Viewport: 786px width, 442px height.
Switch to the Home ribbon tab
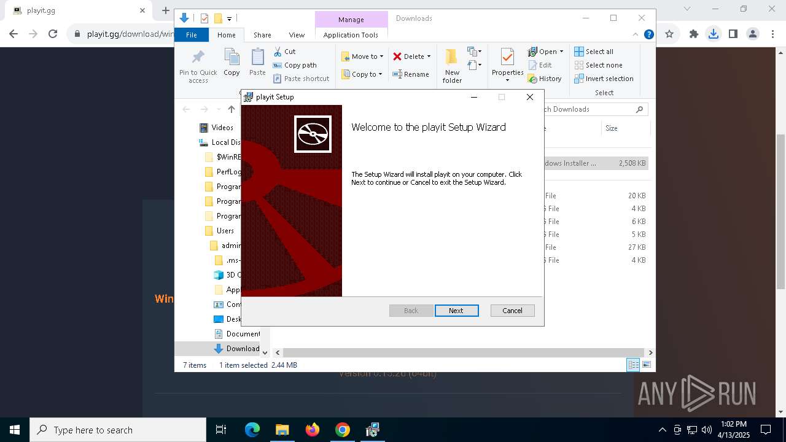tap(226, 35)
